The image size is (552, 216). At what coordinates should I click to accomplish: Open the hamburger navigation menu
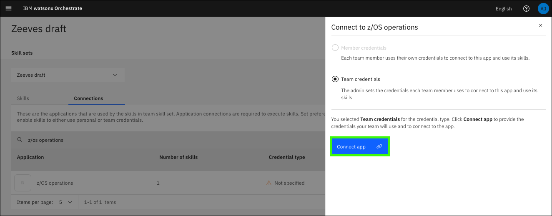tap(8, 8)
